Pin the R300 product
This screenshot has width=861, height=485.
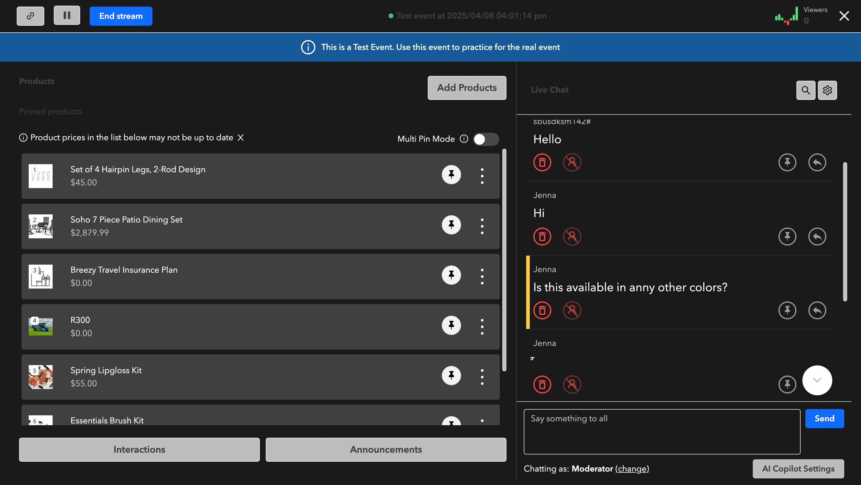point(451,325)
